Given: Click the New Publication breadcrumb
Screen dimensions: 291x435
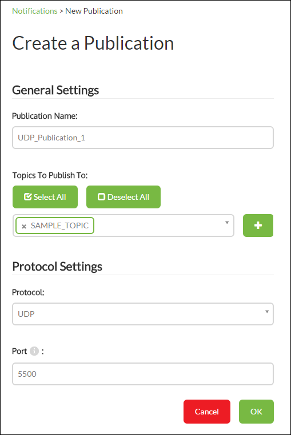Looking at the screenshot, I should click(x=94, y=11).
